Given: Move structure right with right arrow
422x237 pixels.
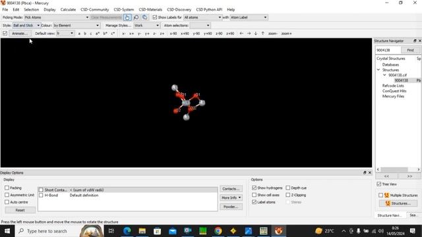Looking at the screenshot, I should (249, 34).
